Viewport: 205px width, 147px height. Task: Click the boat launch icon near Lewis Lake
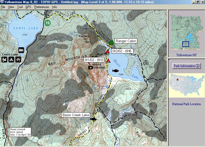click(x=21, y=50)
